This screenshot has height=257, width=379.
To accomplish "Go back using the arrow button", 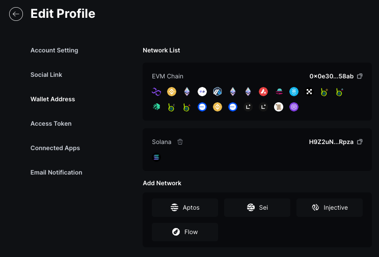I will tap(16, 14).
